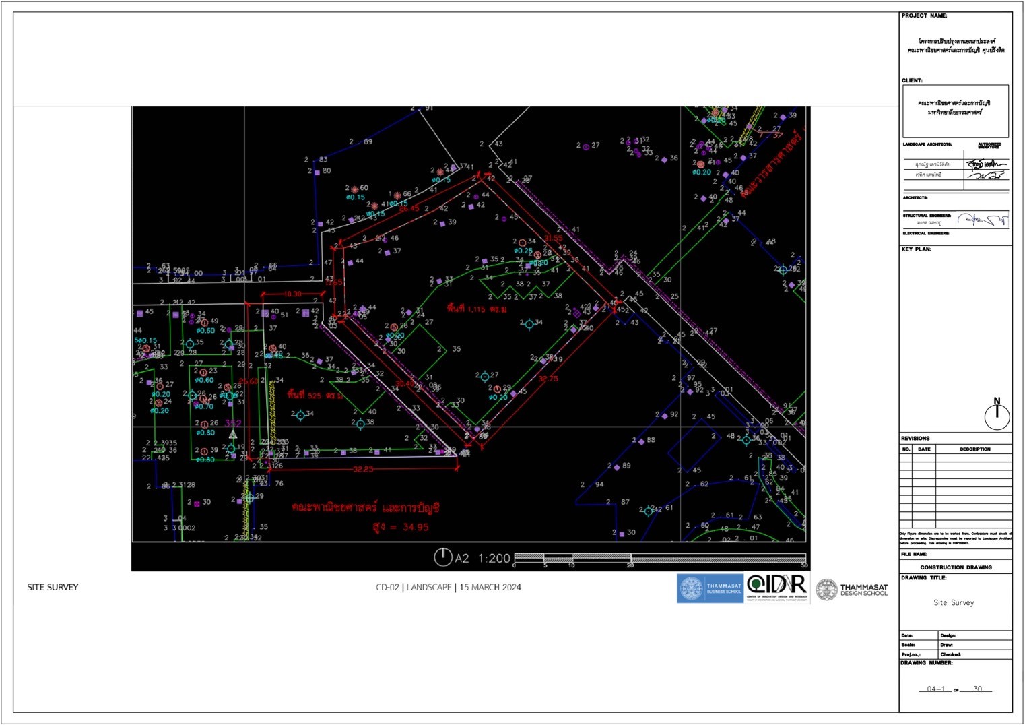Click the north arrow in the title block
This screenshot has height=725, width=1025.
tap(997, 414)
